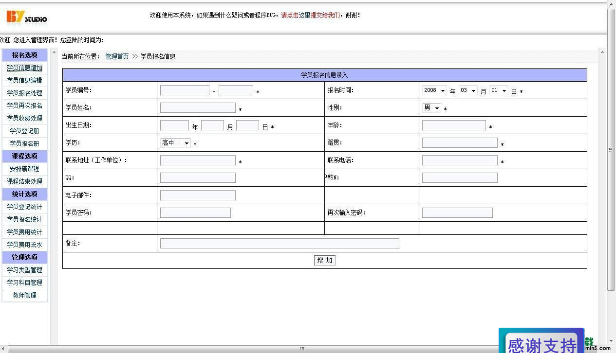Focus the 年龄 input field
This screenshot has height=353, width=616.
(x=454, y=125)
